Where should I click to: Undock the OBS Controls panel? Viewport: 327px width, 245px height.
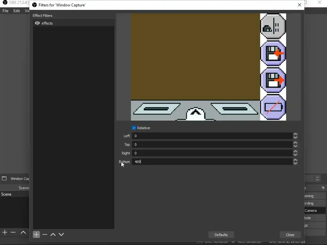pyautogui.click(x=323, y=188)
